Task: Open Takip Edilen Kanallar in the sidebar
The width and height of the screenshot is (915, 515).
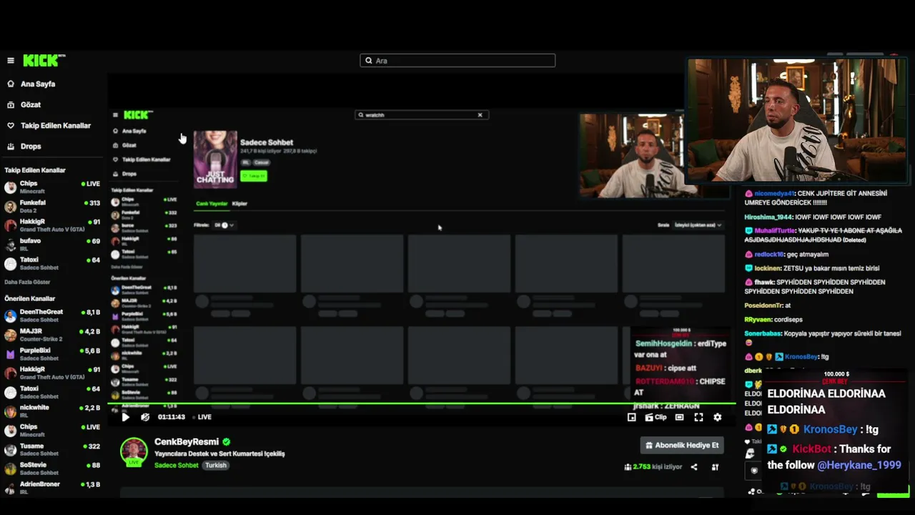Action: pos(56,125)
